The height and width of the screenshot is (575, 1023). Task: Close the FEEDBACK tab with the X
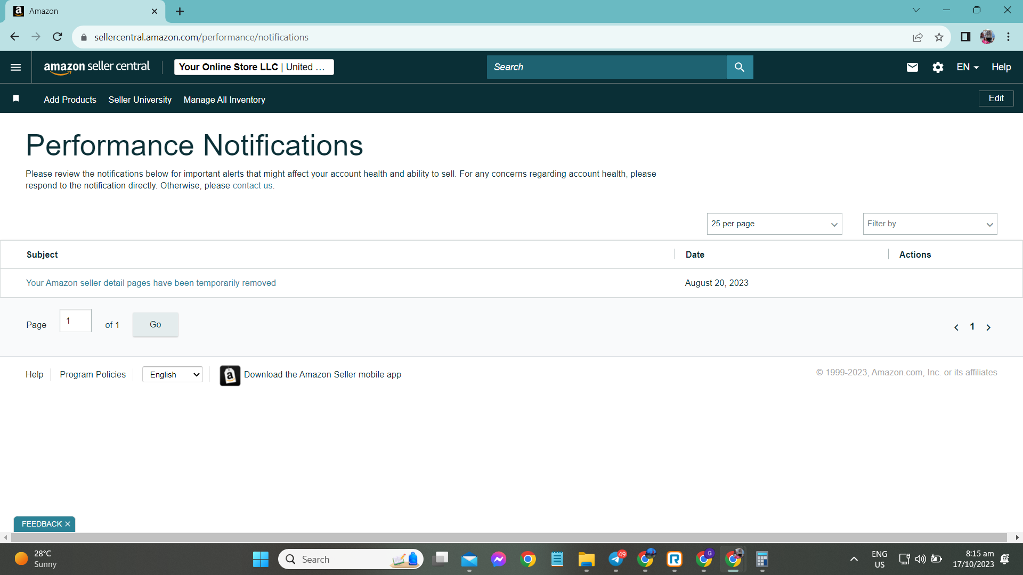[x=68, y=524]
